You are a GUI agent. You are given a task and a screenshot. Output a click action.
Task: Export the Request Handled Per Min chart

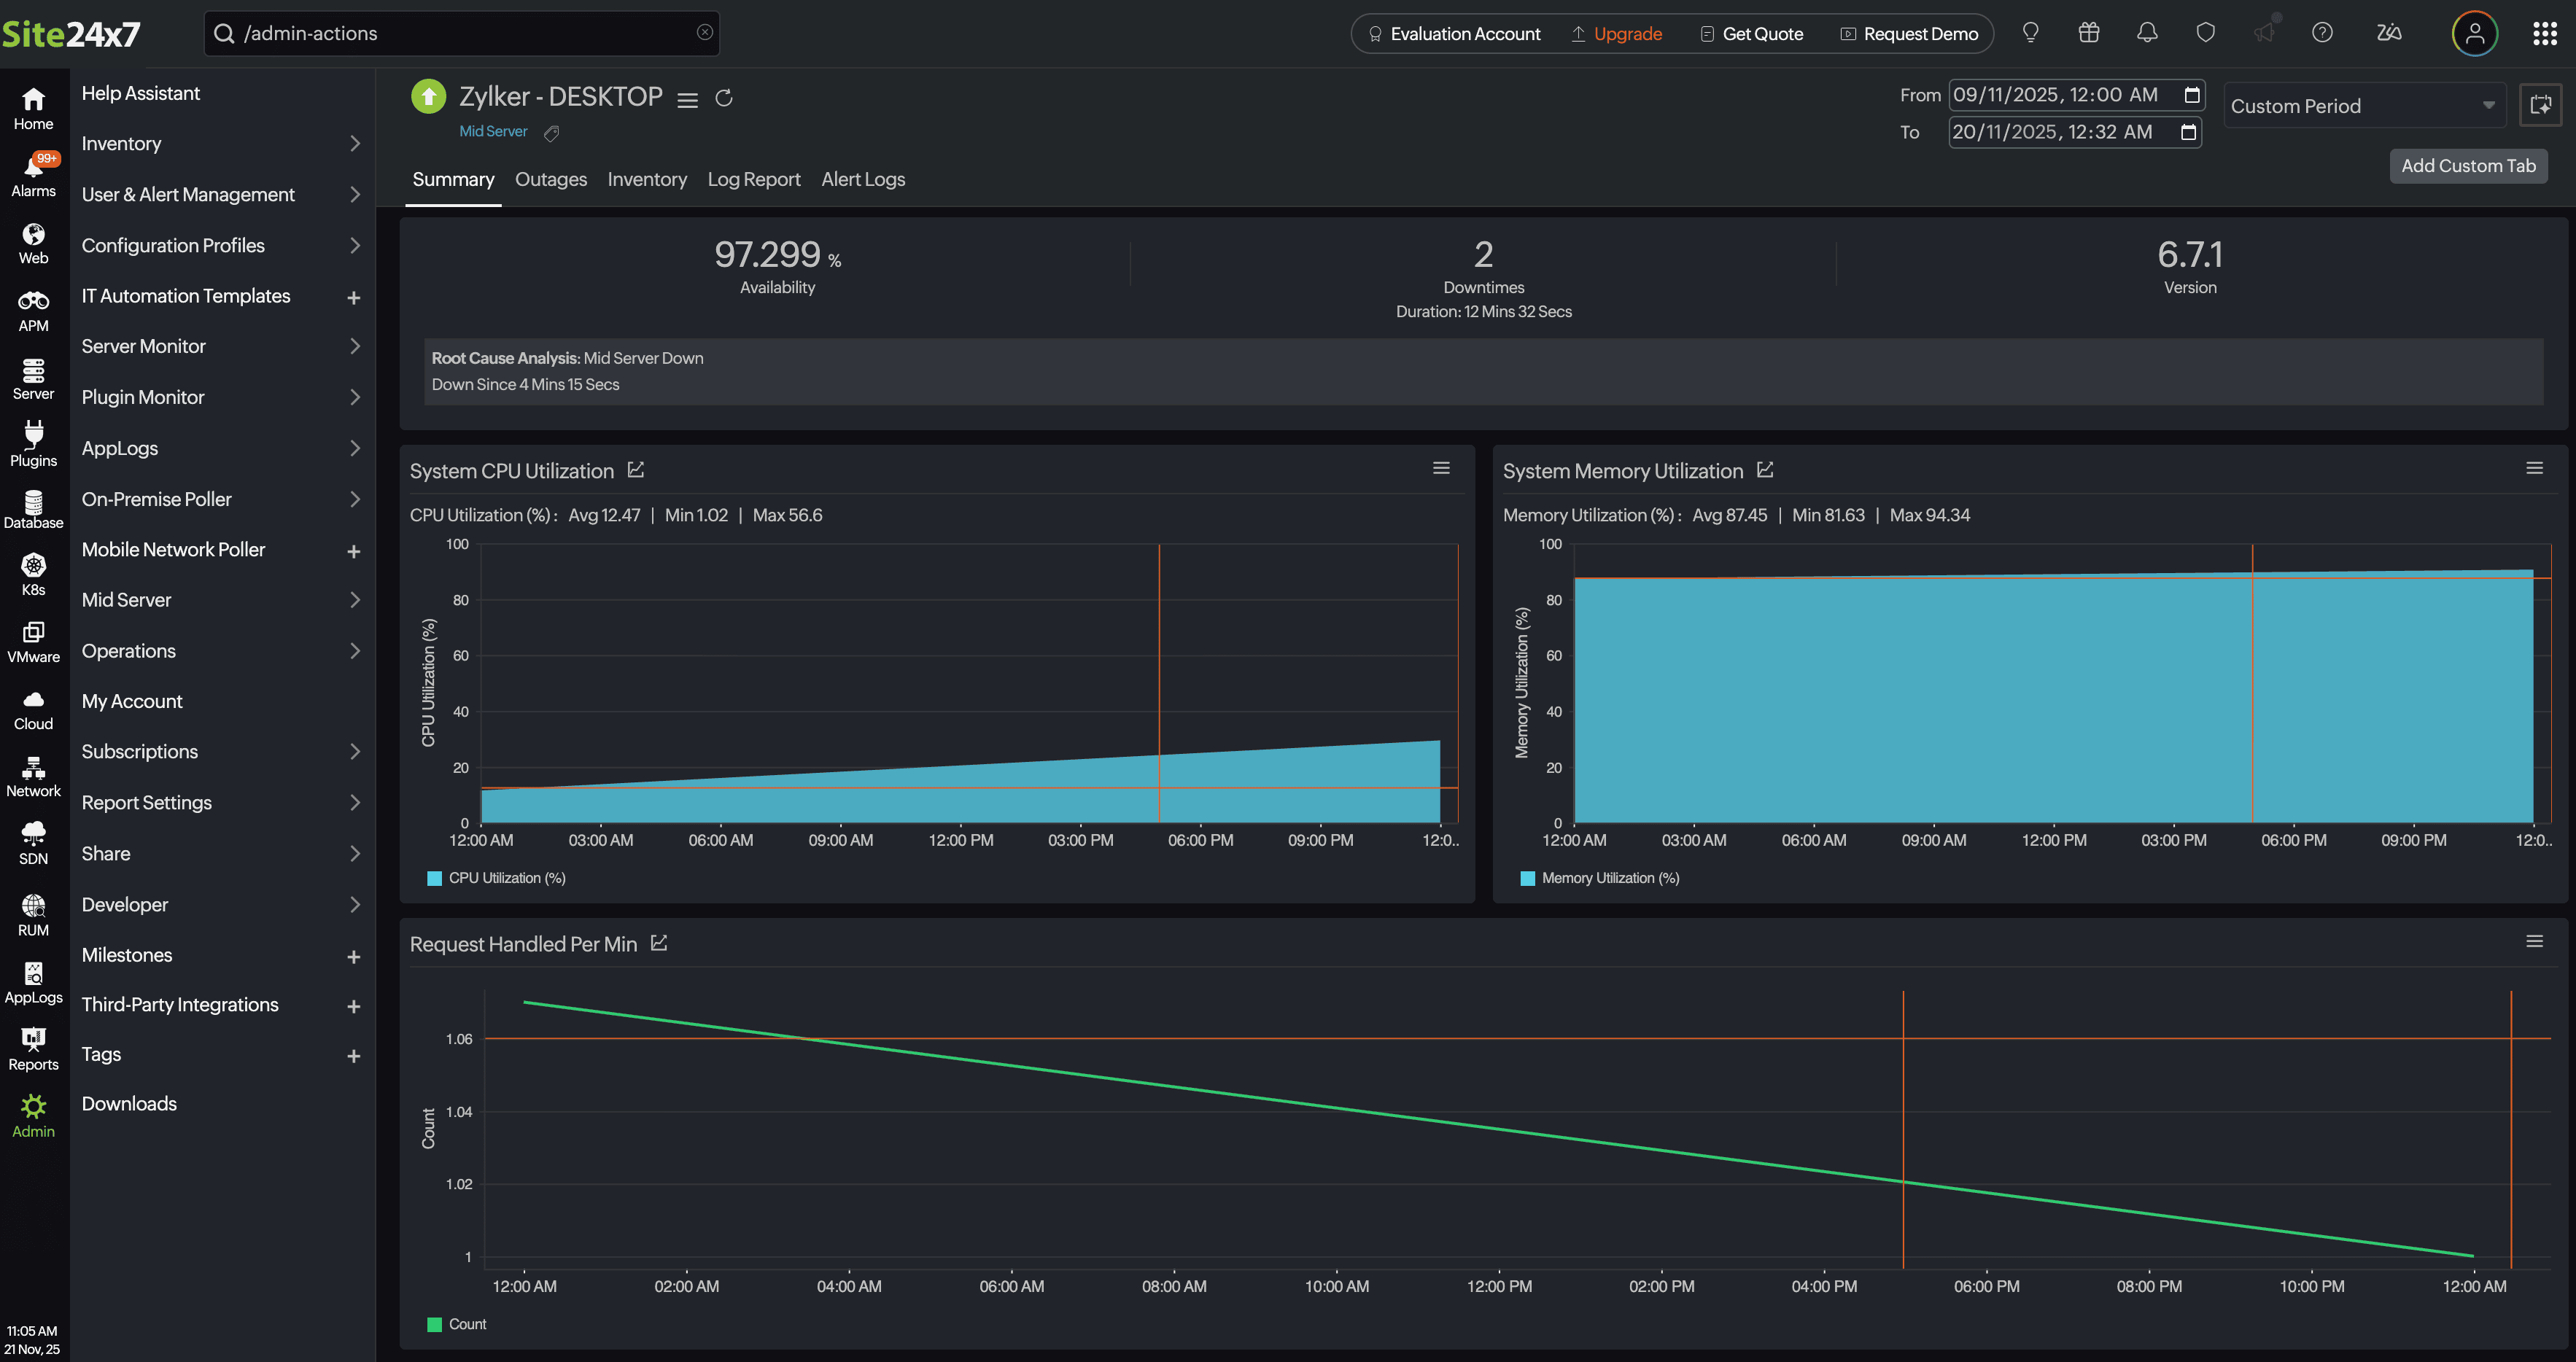659,942
